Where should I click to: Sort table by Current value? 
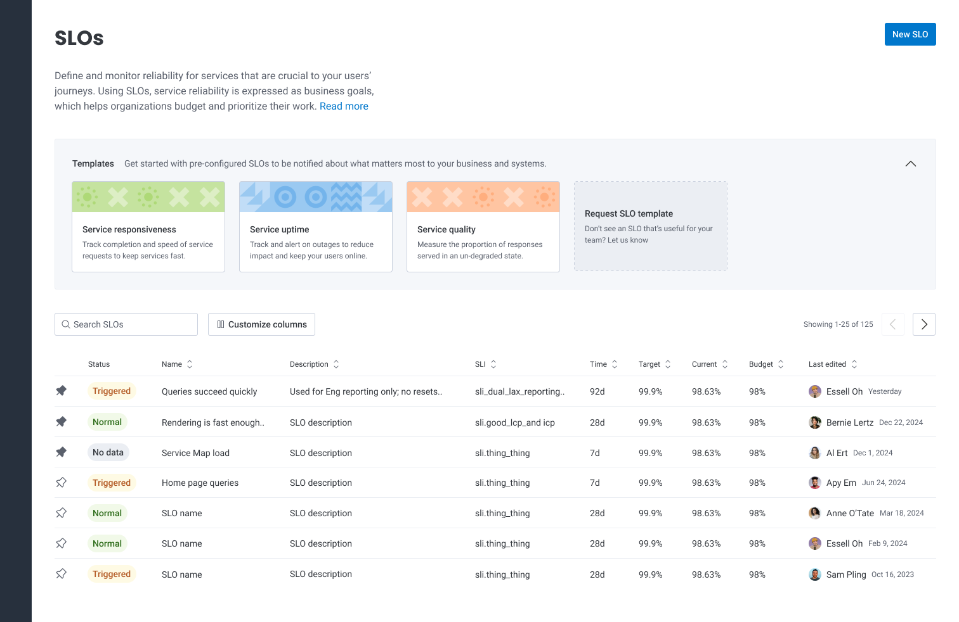point(725,364)
